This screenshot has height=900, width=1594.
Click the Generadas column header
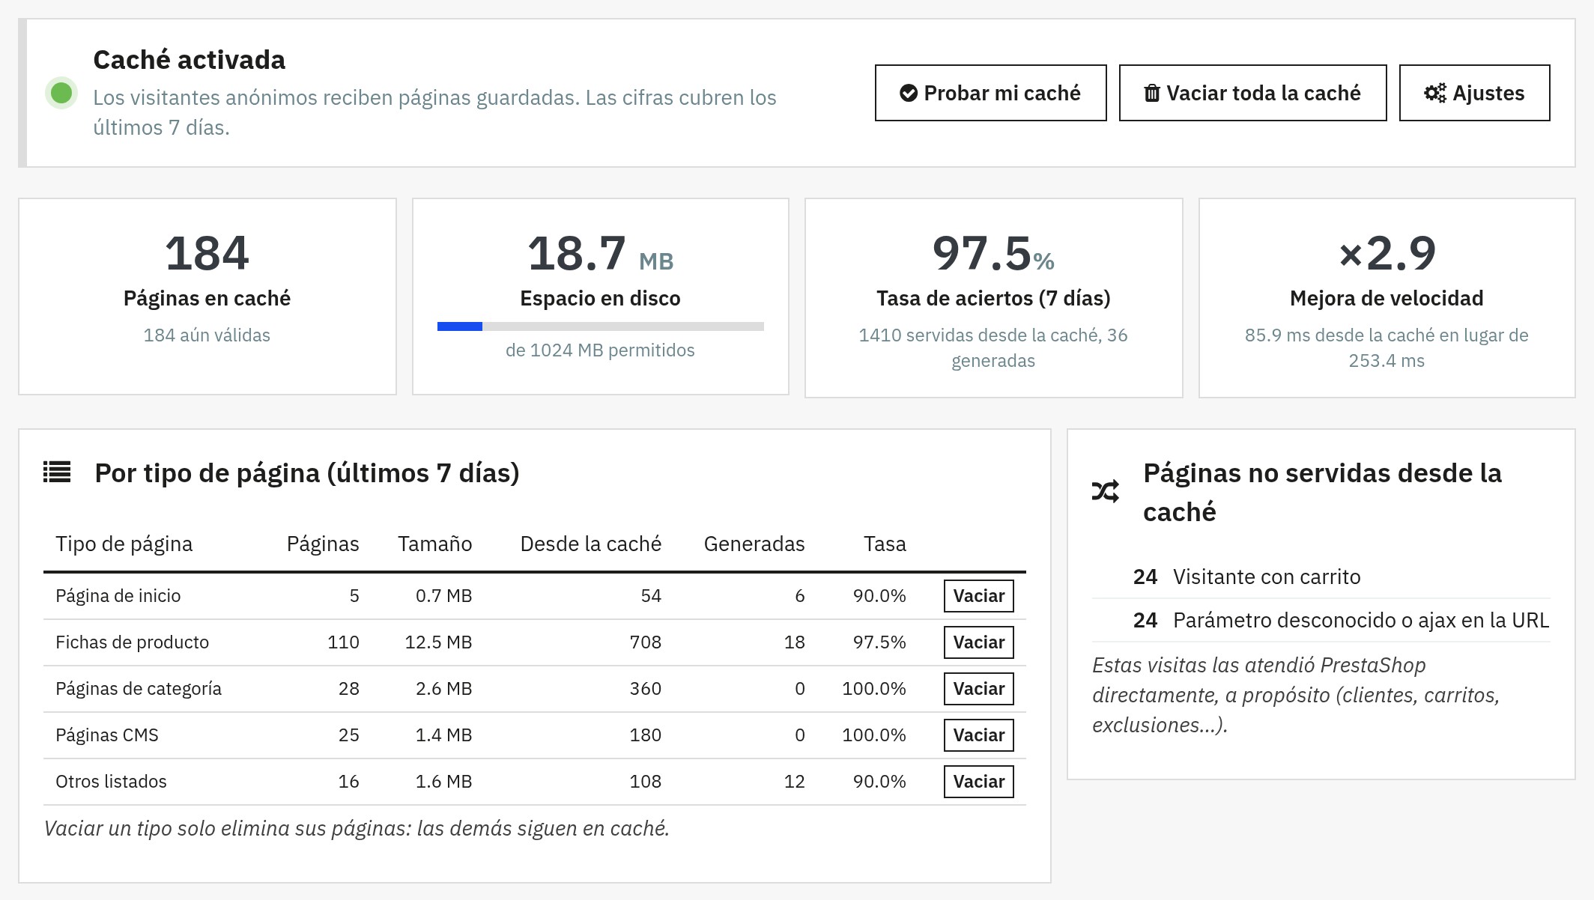point(754,544)
